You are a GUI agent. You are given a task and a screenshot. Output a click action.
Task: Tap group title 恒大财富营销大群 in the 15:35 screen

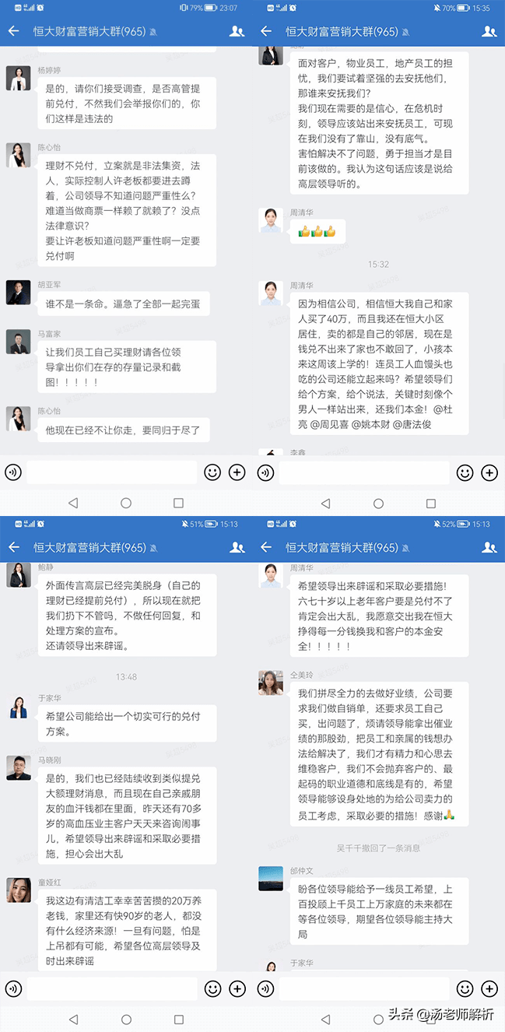pyautogui.click(x=341, y=31)
